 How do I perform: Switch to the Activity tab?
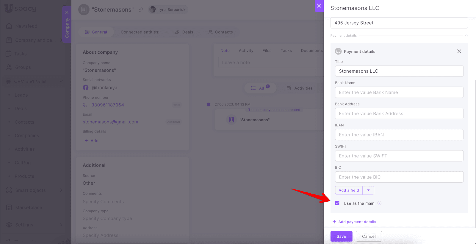pyautogui.click(x=246, y=51)
